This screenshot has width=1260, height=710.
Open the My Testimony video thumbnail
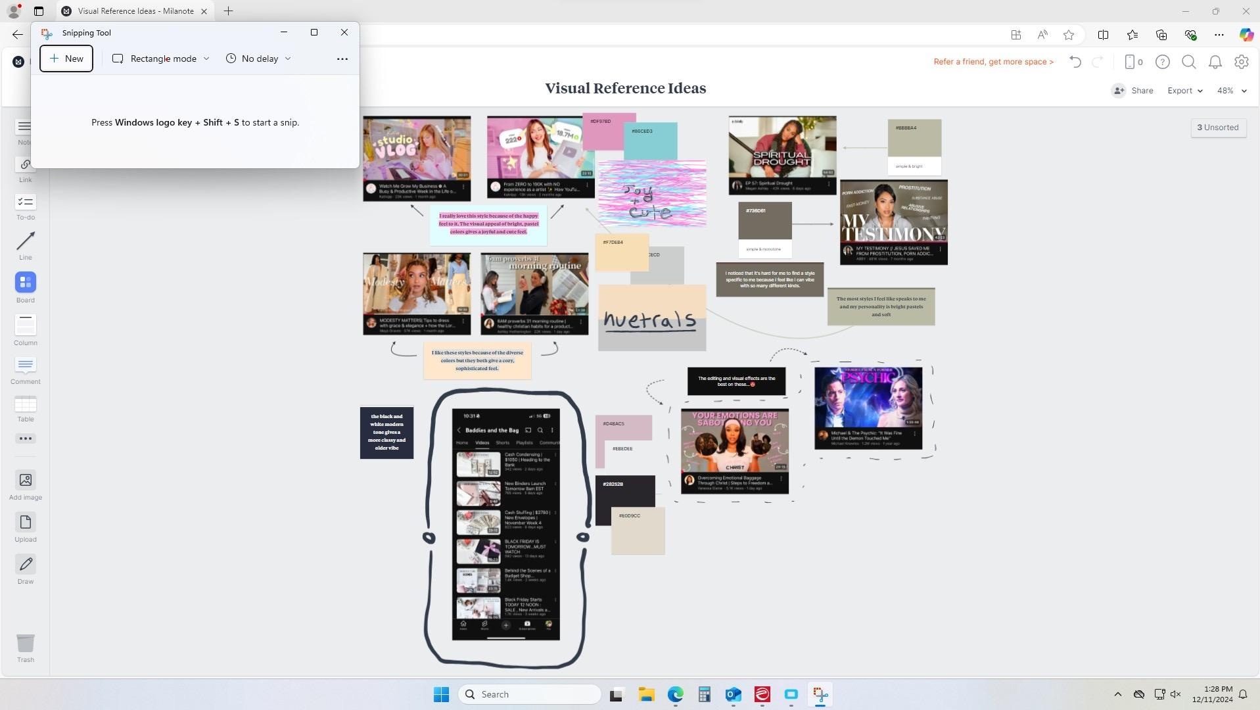click(894, 222)
